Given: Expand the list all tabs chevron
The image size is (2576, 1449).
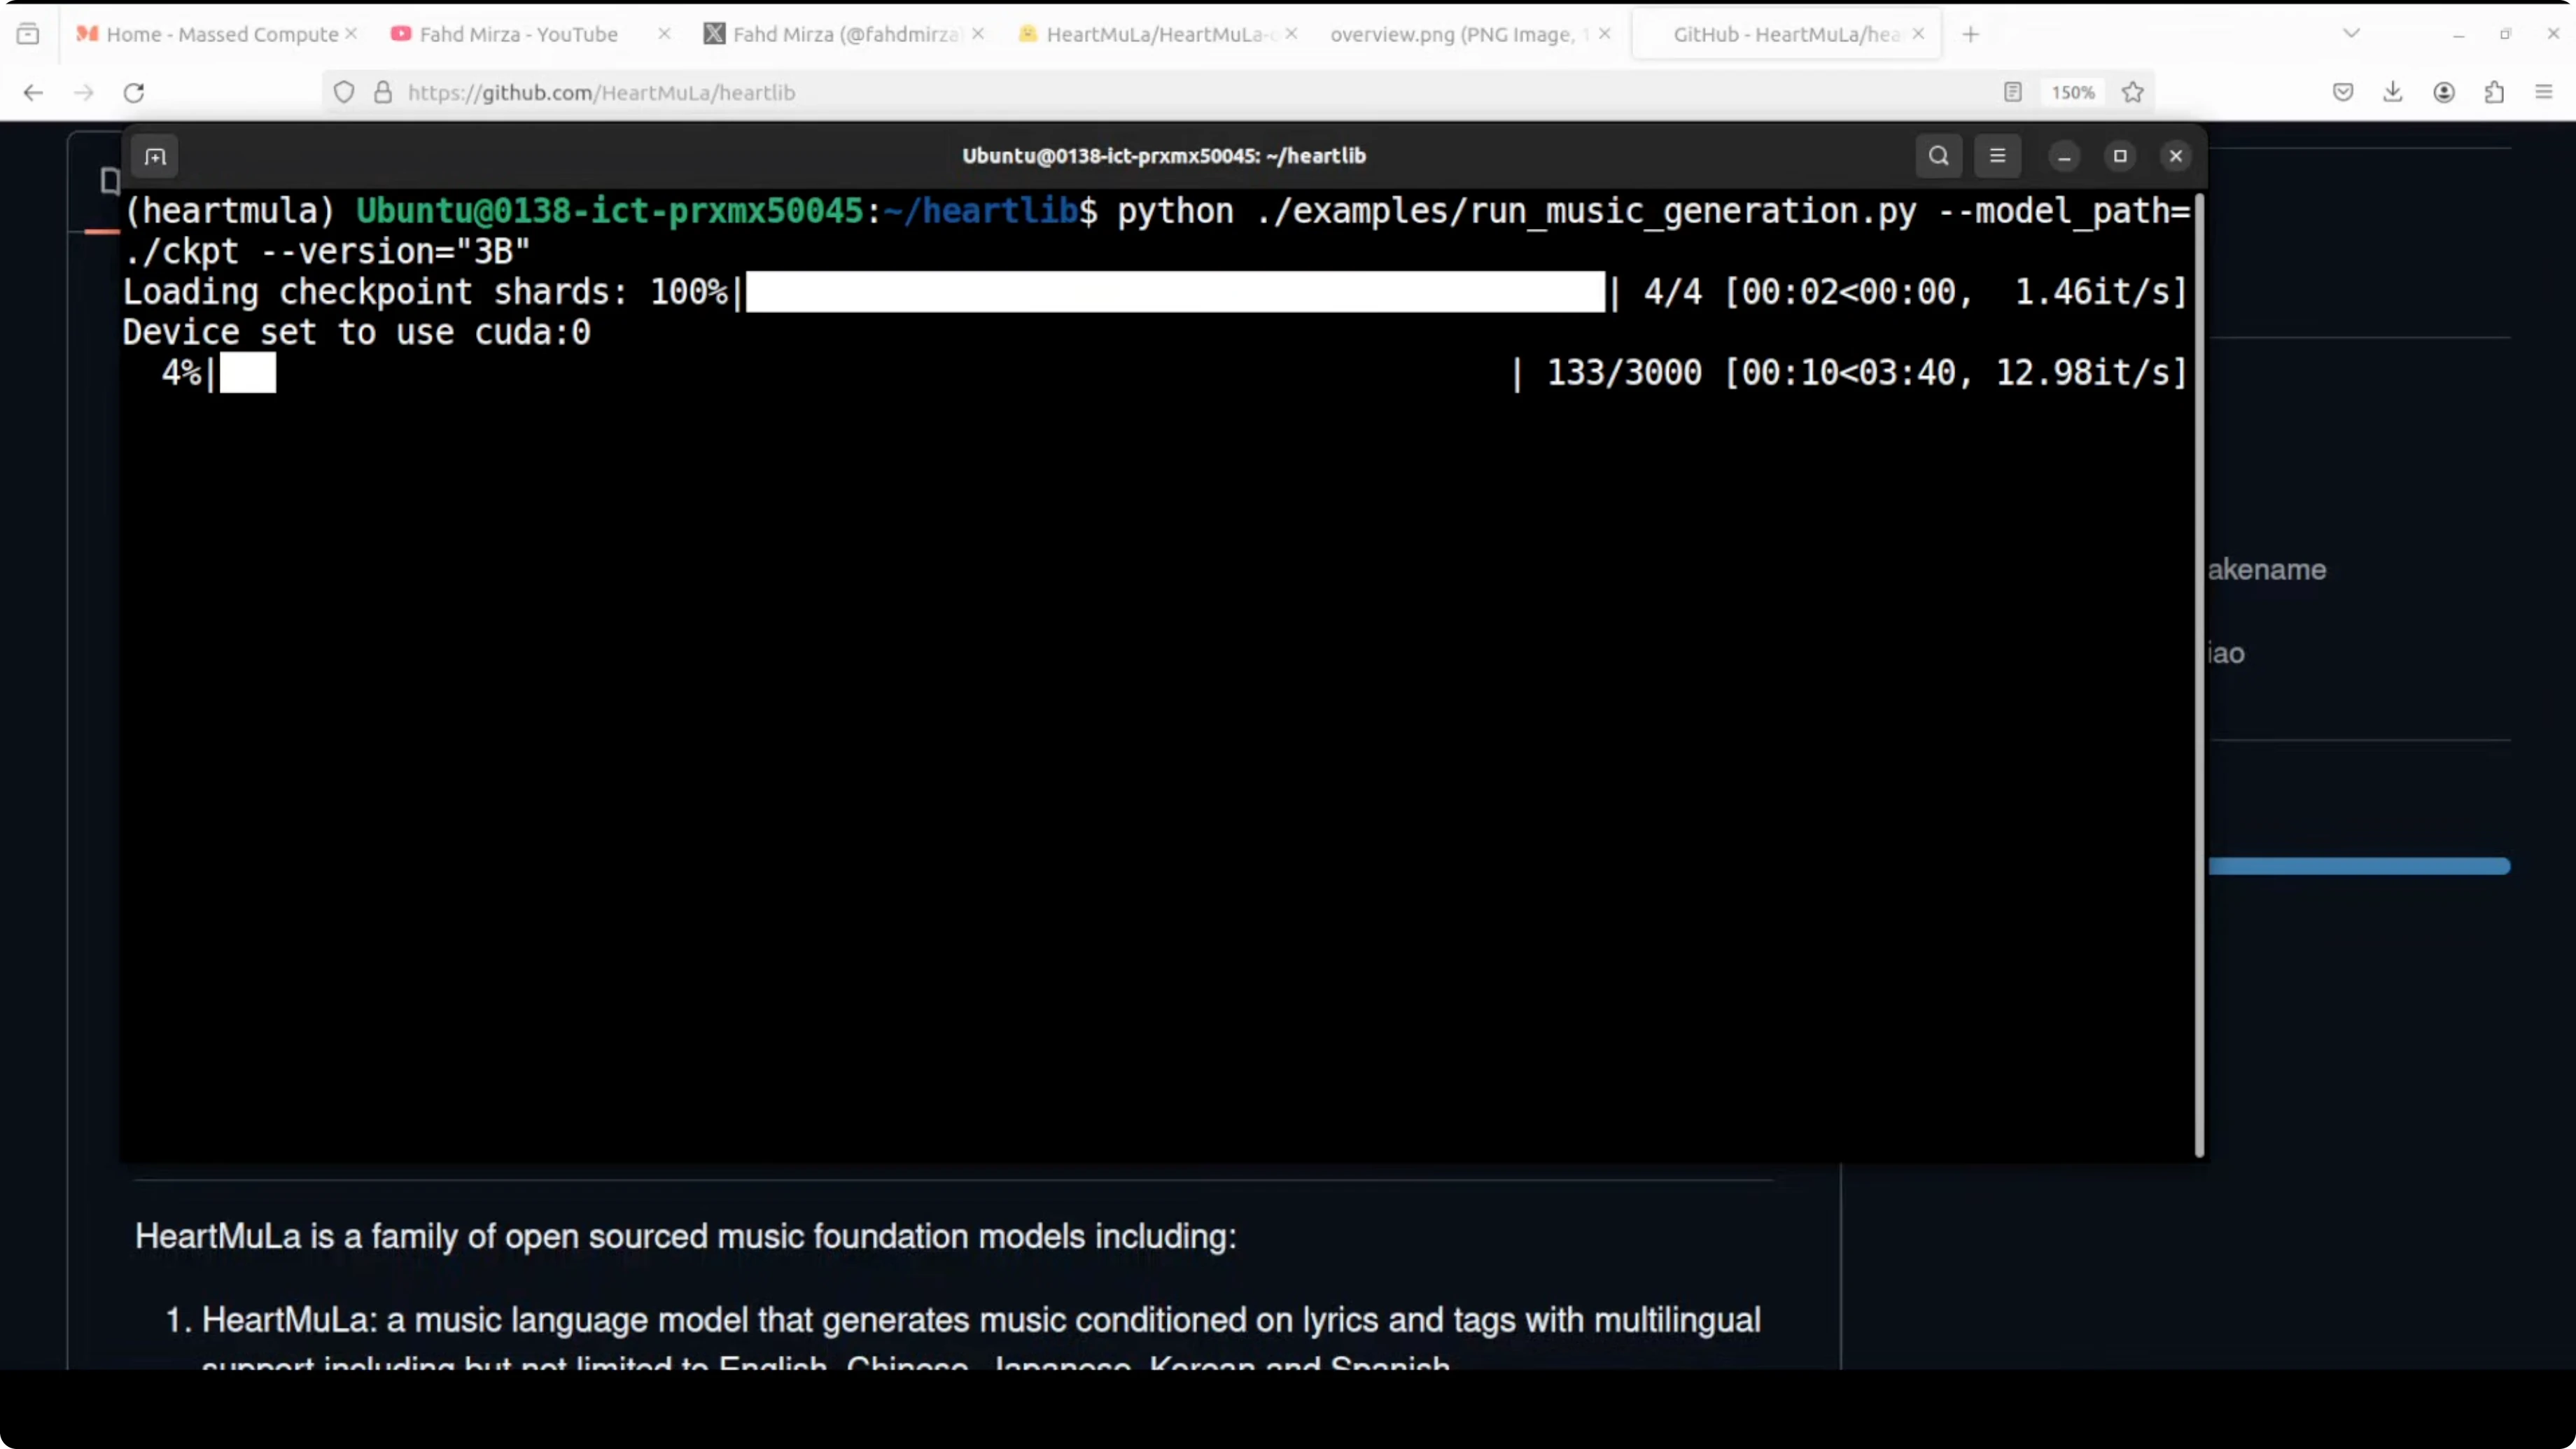Looking at the screenshot, I should pos(2352,34).
